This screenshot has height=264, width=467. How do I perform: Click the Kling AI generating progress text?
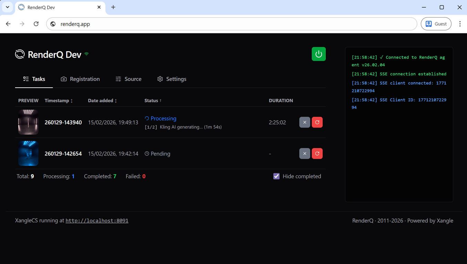tap(183, 127)
